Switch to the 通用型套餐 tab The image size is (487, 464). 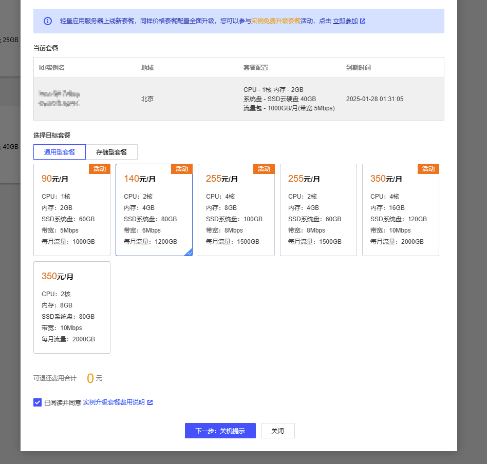click(x=60, y=152)
